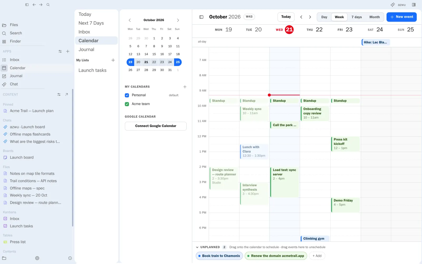Screen dimensions: 422x264
Task: Open the Load test: sync server event
Action: (285, 182)
